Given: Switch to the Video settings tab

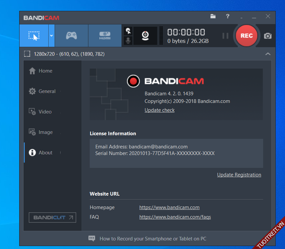Looking at the screenshot, I should point(45,112).
